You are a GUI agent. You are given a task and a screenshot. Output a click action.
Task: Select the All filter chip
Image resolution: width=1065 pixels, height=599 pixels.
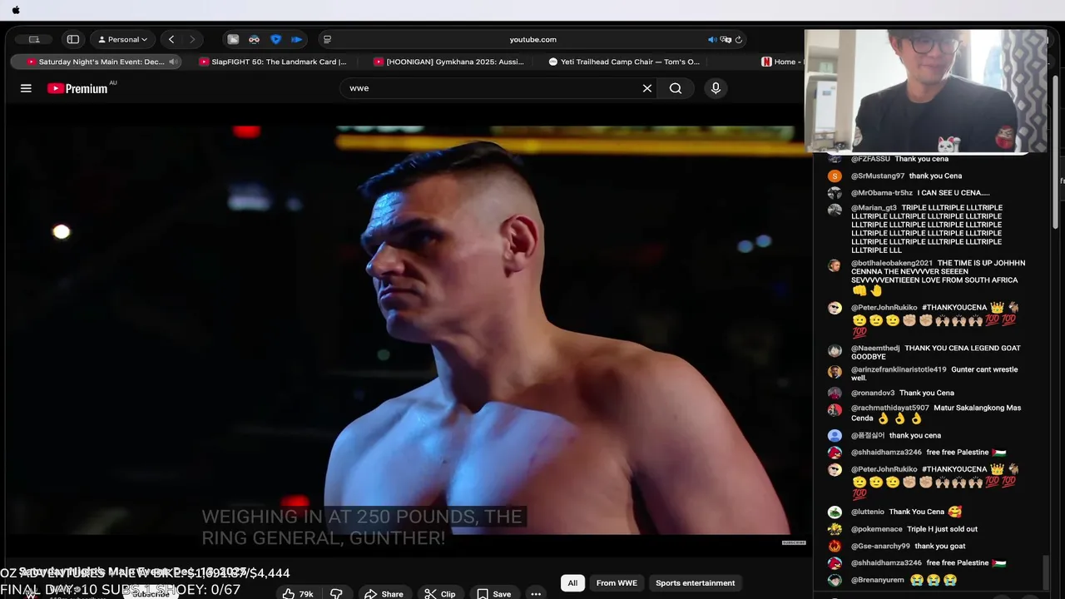coord(572,583)
